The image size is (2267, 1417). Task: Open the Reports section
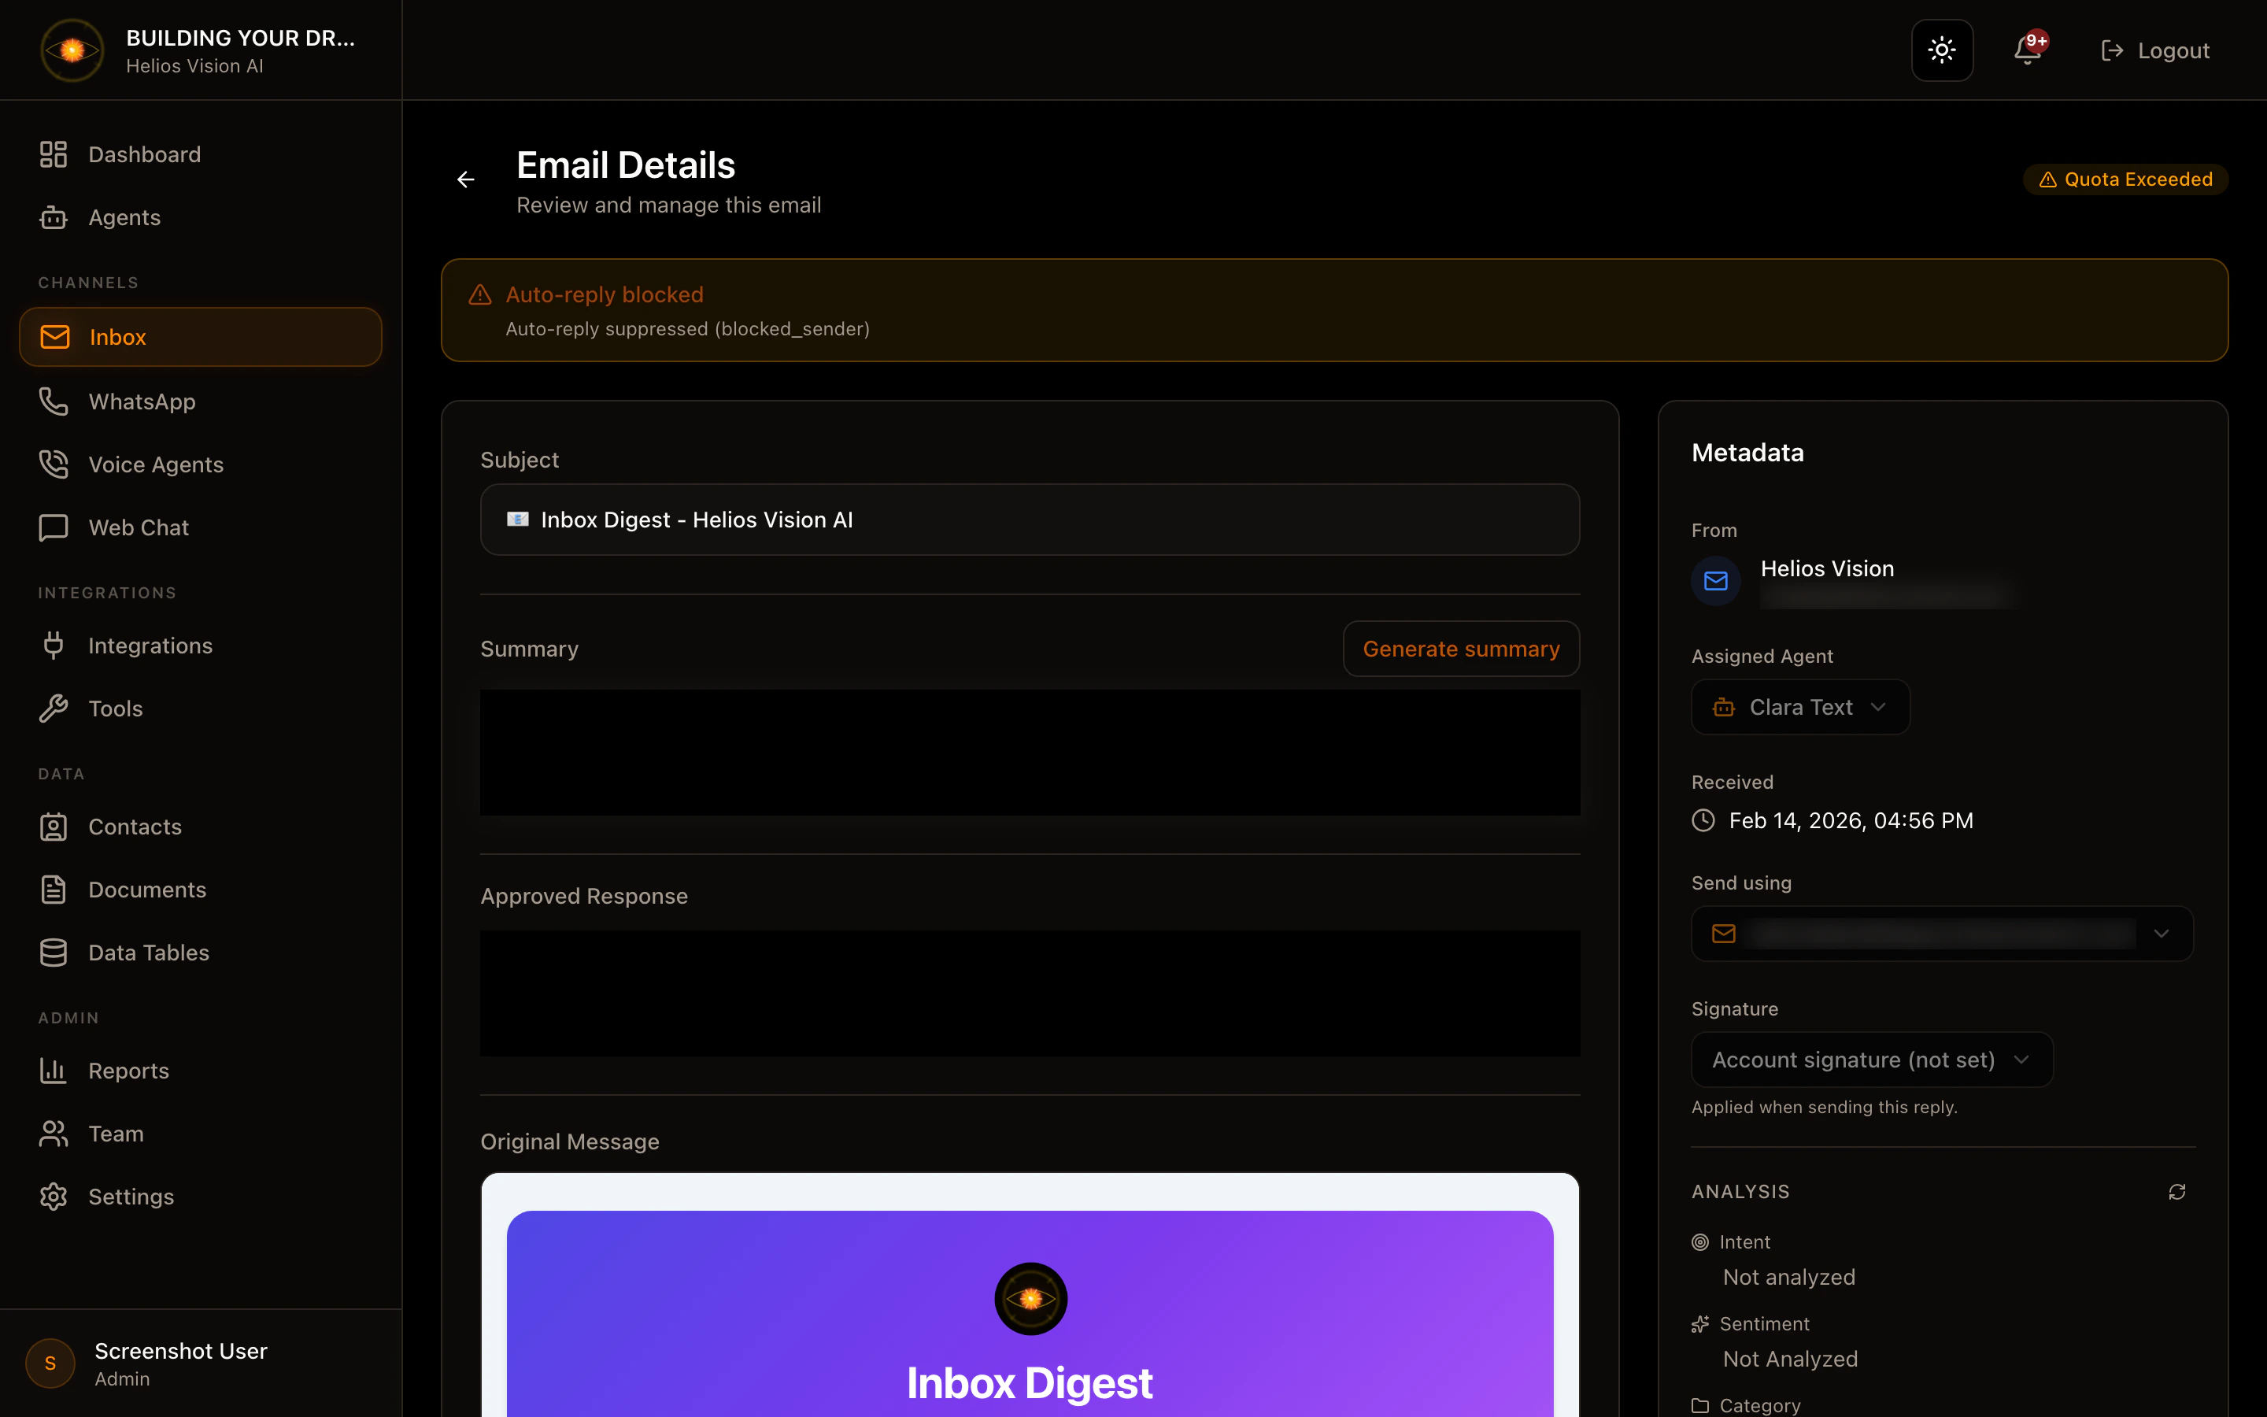tap(128, 1071)
